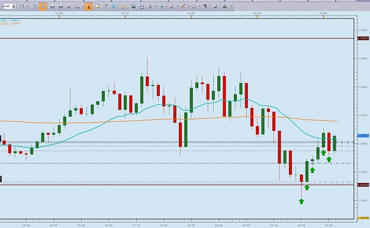
Task: Select the upper dark red horizontal line
Action: [177, 38]
